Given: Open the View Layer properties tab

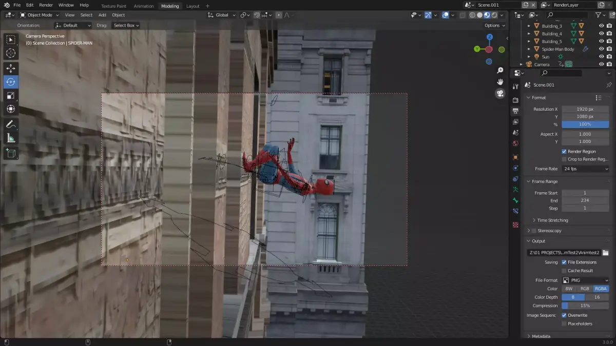Looking at the screenshot, I should tap(515, 121).
